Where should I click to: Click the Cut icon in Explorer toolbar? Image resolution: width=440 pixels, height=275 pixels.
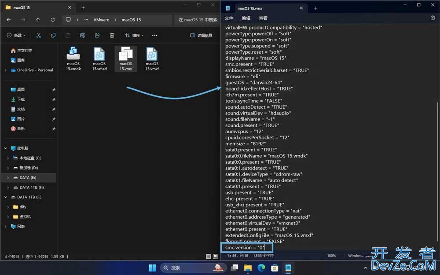(38, 35)
